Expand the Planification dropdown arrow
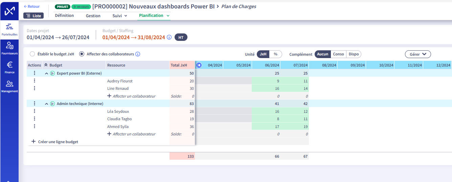 [x=168, y=16]
